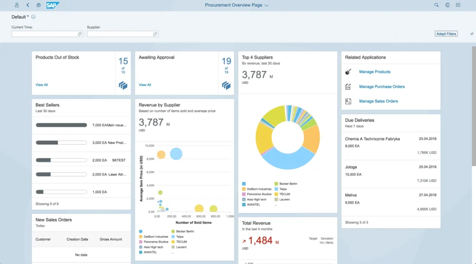Open the Manage Sales Orders link
Image resolution: width=476 pixels, height=264 pixels.
[378, 101]
